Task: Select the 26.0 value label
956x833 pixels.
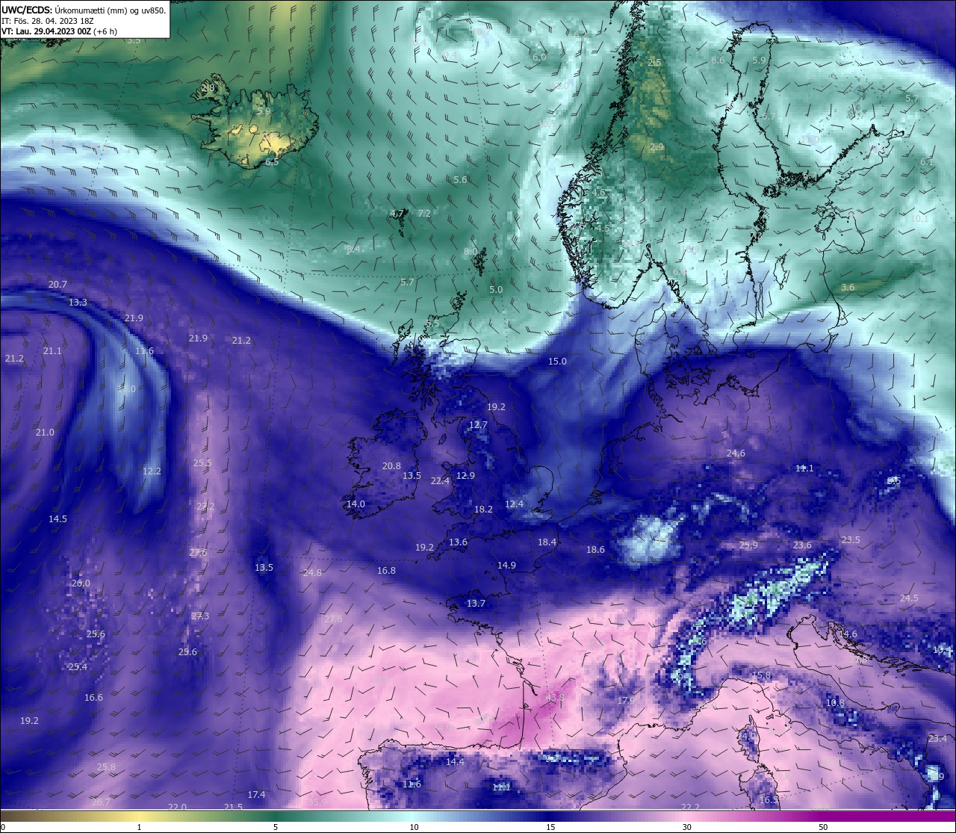Action: coord(81,583)
